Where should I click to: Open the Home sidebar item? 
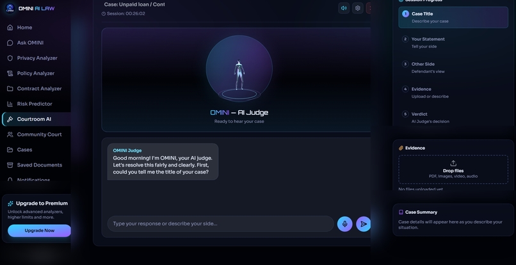point(36,28)
